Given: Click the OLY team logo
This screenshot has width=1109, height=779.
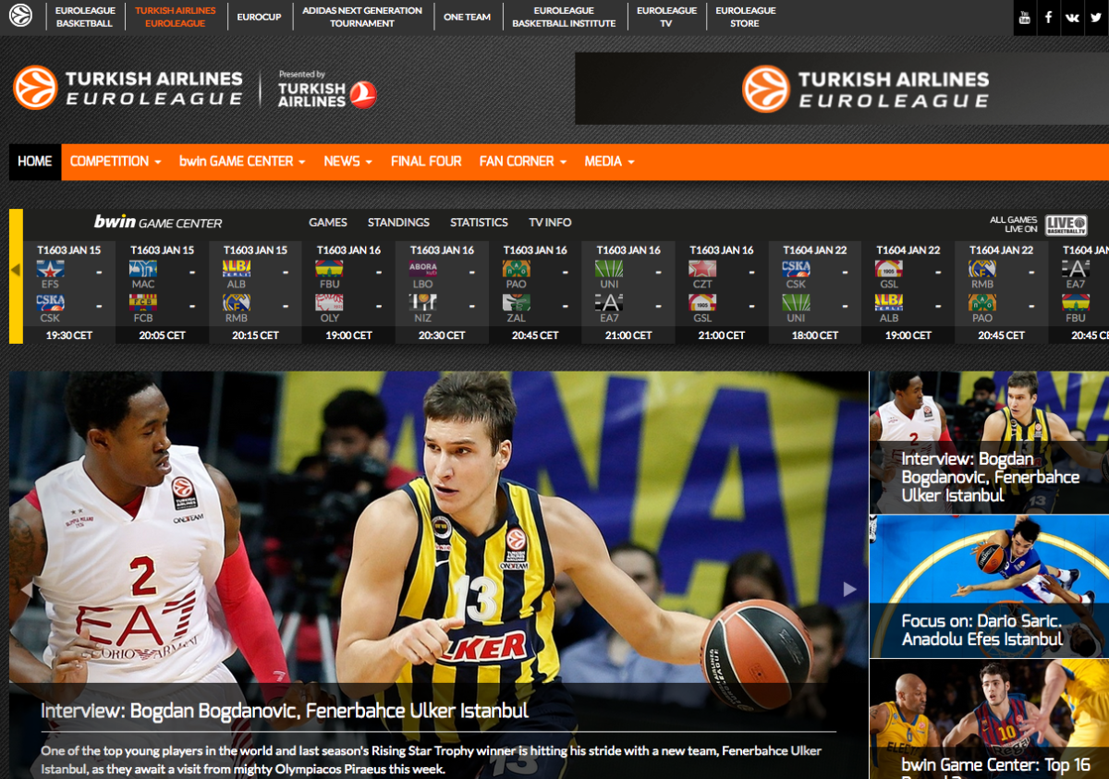Looking at the screenshot, I should click(x=330, y=302).
